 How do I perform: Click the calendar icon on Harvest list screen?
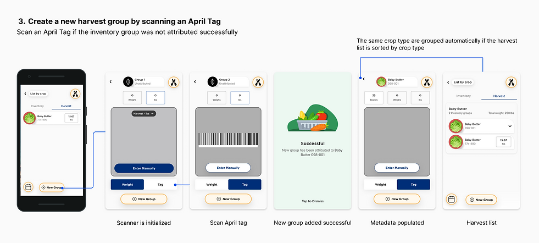click(x=451, y=199)
